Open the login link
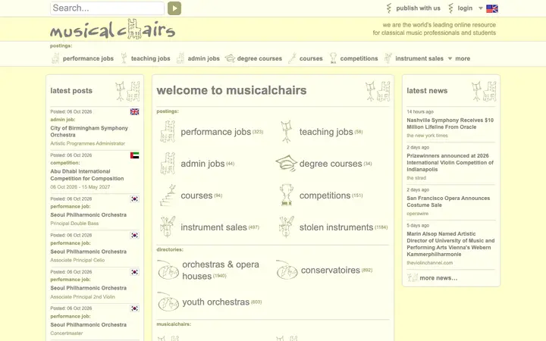 465,8
